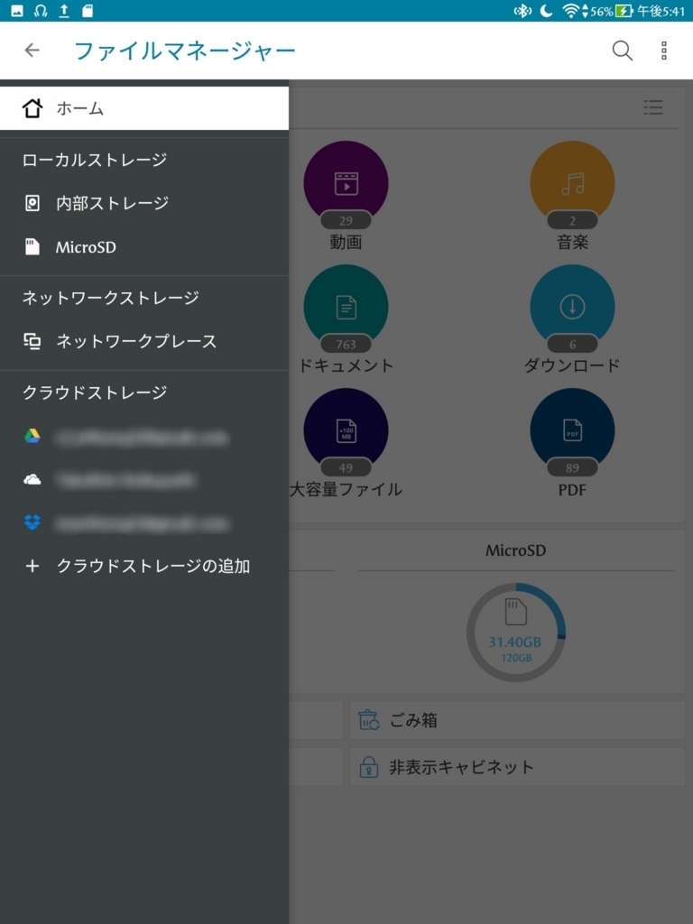Screen dimensions: 693x924
Task: Open ごみ箱 recycle bin
Action: click(x=516, y=720)
